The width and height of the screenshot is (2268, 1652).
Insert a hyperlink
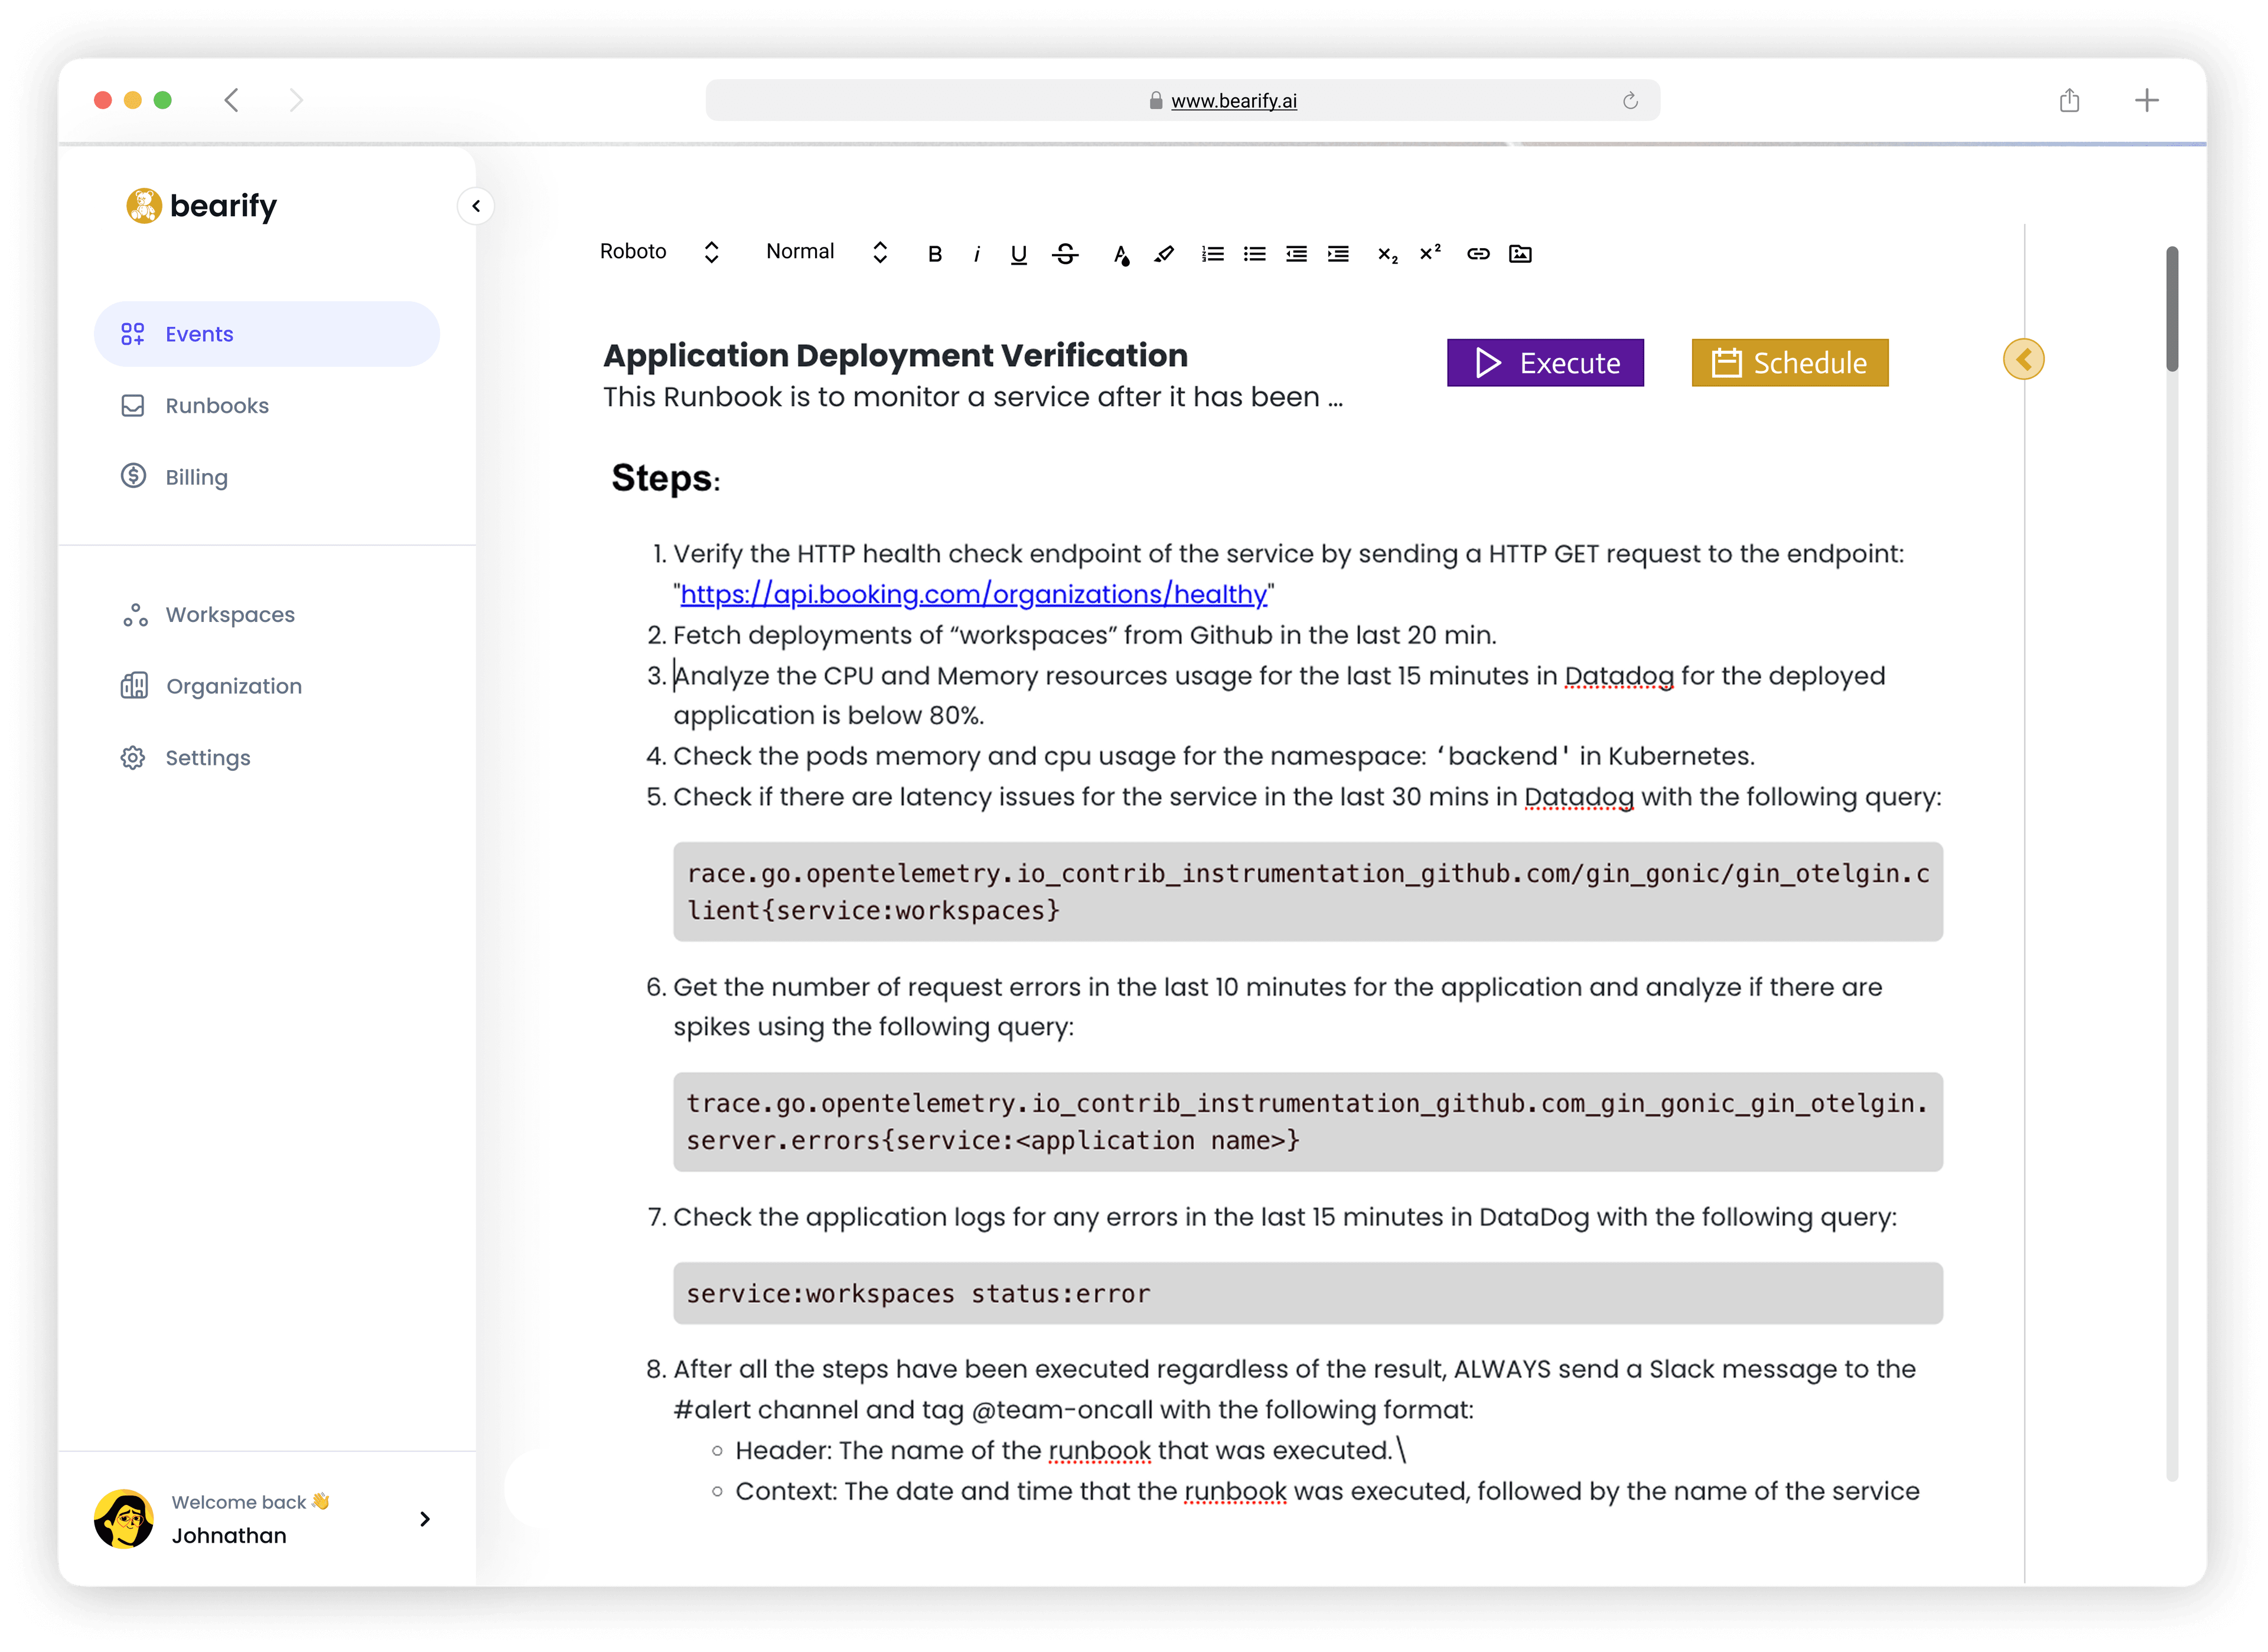coord(1478,254)
